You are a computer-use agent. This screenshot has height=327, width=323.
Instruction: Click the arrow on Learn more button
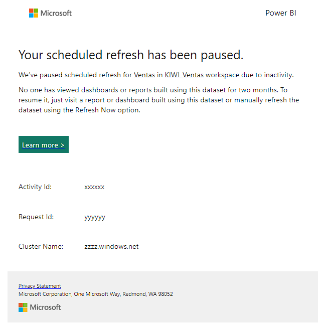62,145
